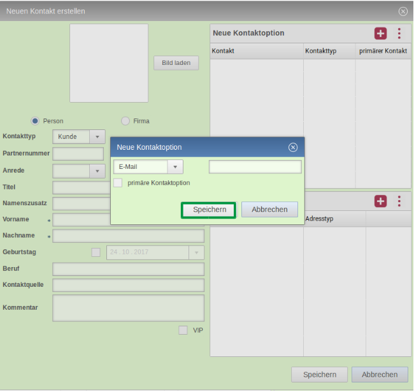414x392 pixels.
Task: Enable the primäre Kontaktoption checkbox
Action: (118, 183)
